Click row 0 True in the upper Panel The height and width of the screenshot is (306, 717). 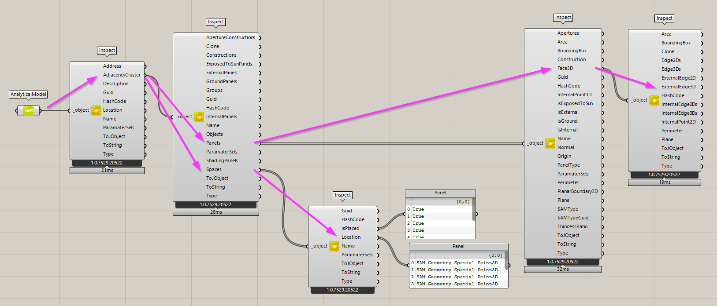tap(439, 209)
